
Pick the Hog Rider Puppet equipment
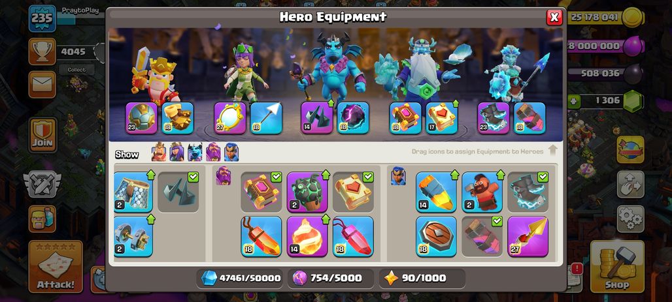[x=482, y=192]
